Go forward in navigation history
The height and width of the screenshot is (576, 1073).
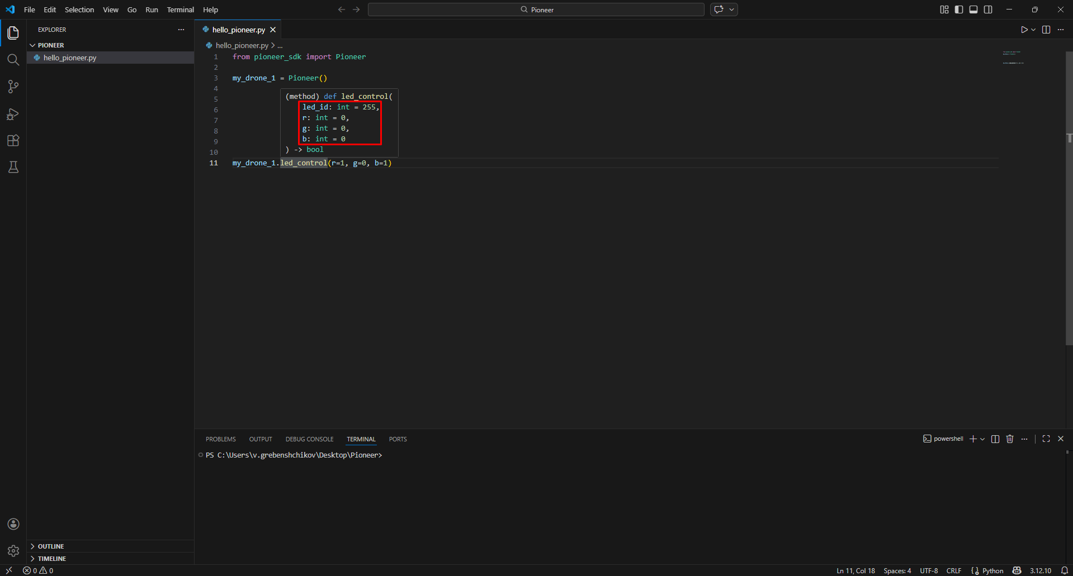tap(356, 9)
